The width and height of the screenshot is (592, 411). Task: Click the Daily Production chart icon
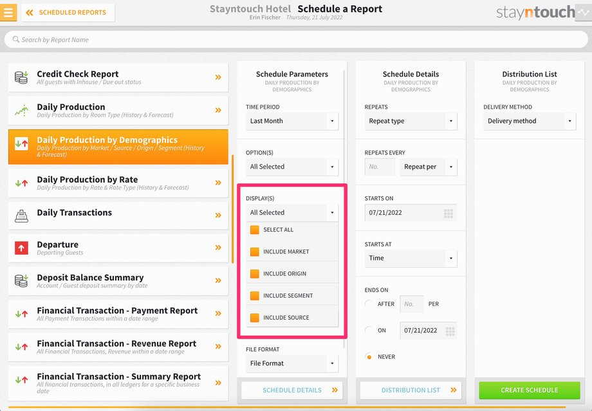point(21,110)
